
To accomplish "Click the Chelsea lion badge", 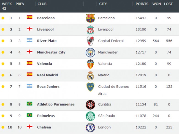I will [x=90, y=127].
